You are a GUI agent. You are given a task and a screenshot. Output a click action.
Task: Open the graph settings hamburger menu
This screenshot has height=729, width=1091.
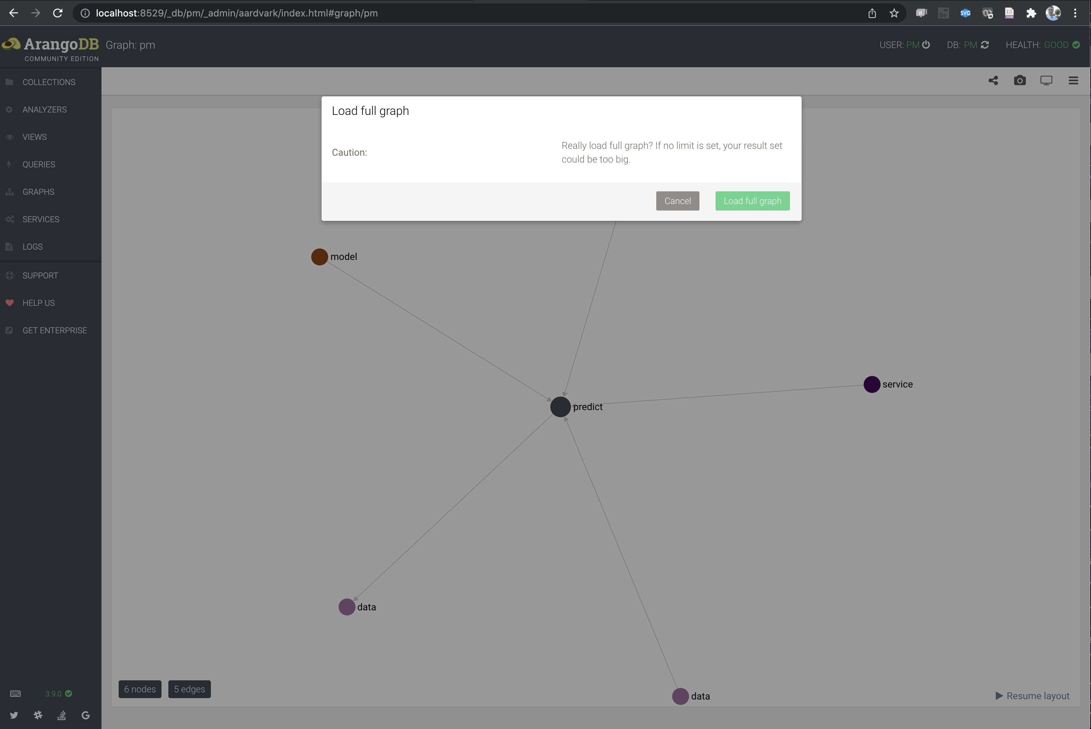coord(1073,81)
